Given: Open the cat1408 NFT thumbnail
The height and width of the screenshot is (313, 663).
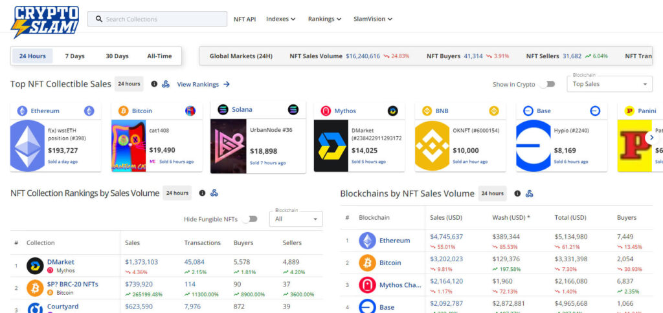Looking at the screenshot, I should (129, 146).
